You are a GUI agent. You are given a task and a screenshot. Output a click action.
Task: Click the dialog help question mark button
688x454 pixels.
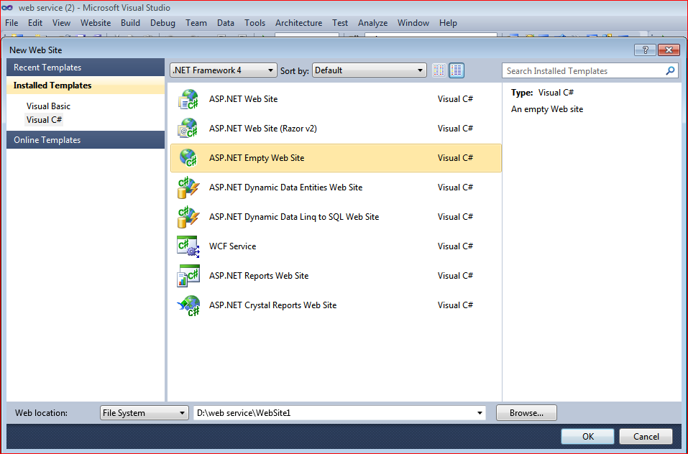[x=645, y=50]
